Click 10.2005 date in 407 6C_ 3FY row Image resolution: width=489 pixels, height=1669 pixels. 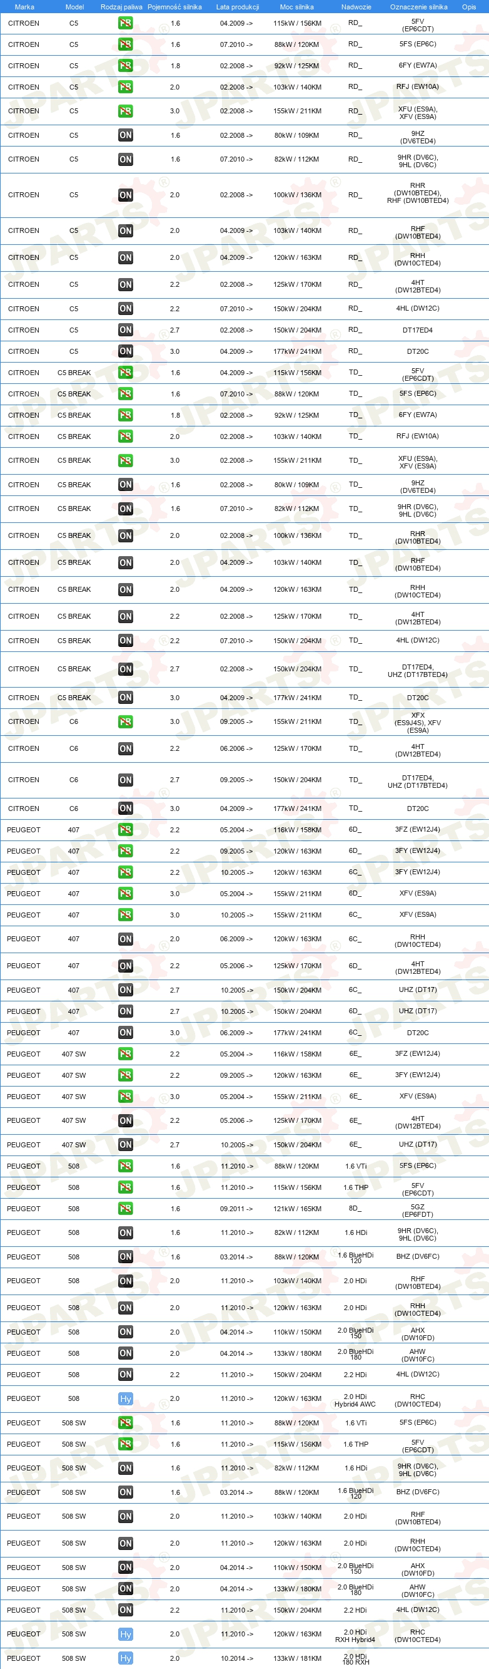point(237,873)
